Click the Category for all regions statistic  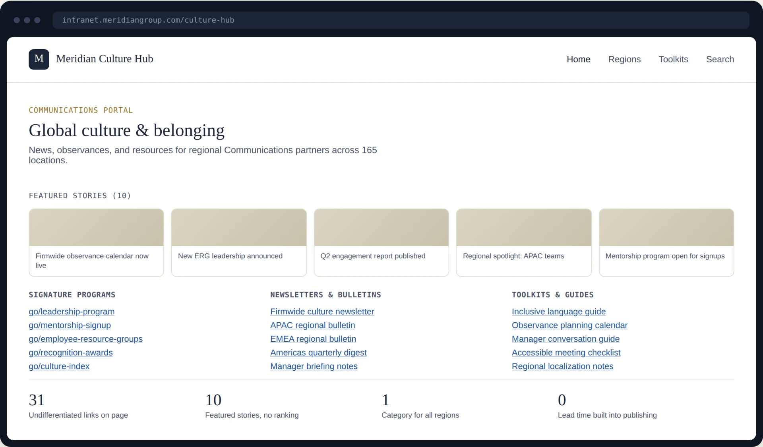(x=420, y=406)
